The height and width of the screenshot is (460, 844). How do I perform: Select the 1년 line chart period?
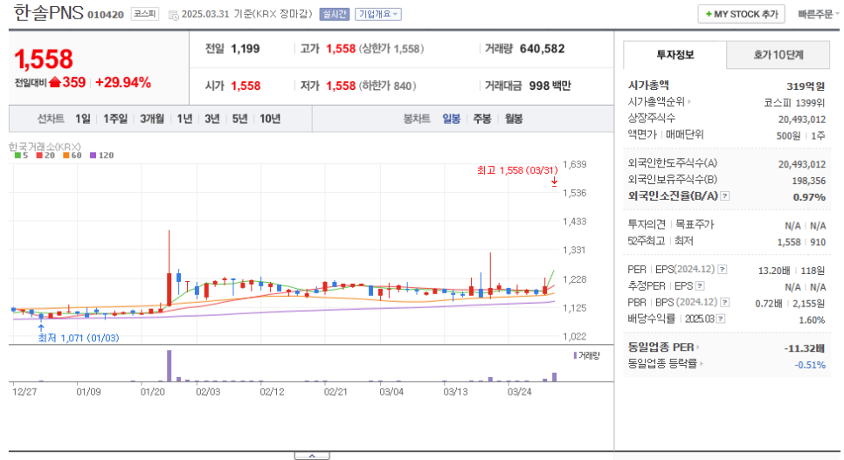coord(184,119)
